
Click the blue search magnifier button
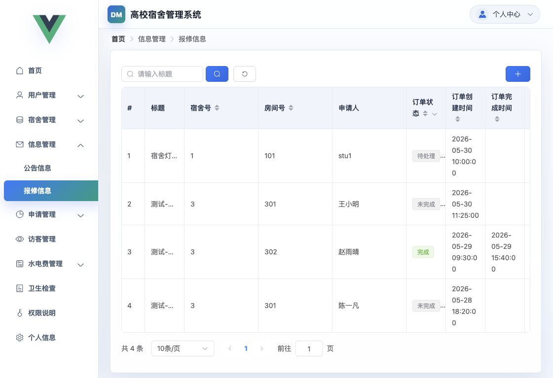click(x=217, y=74)
